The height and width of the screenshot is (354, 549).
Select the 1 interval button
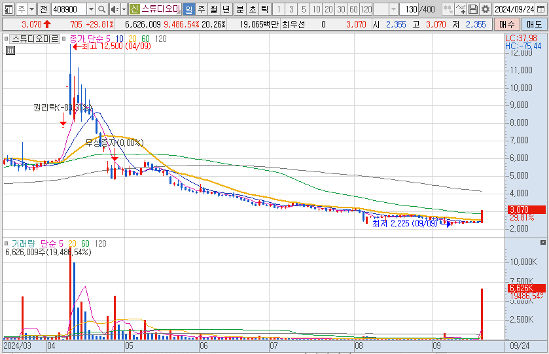(x=279, y=9)
